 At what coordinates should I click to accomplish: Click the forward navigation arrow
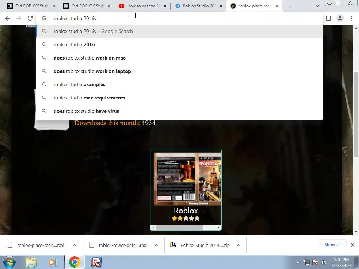click(19, 18)
